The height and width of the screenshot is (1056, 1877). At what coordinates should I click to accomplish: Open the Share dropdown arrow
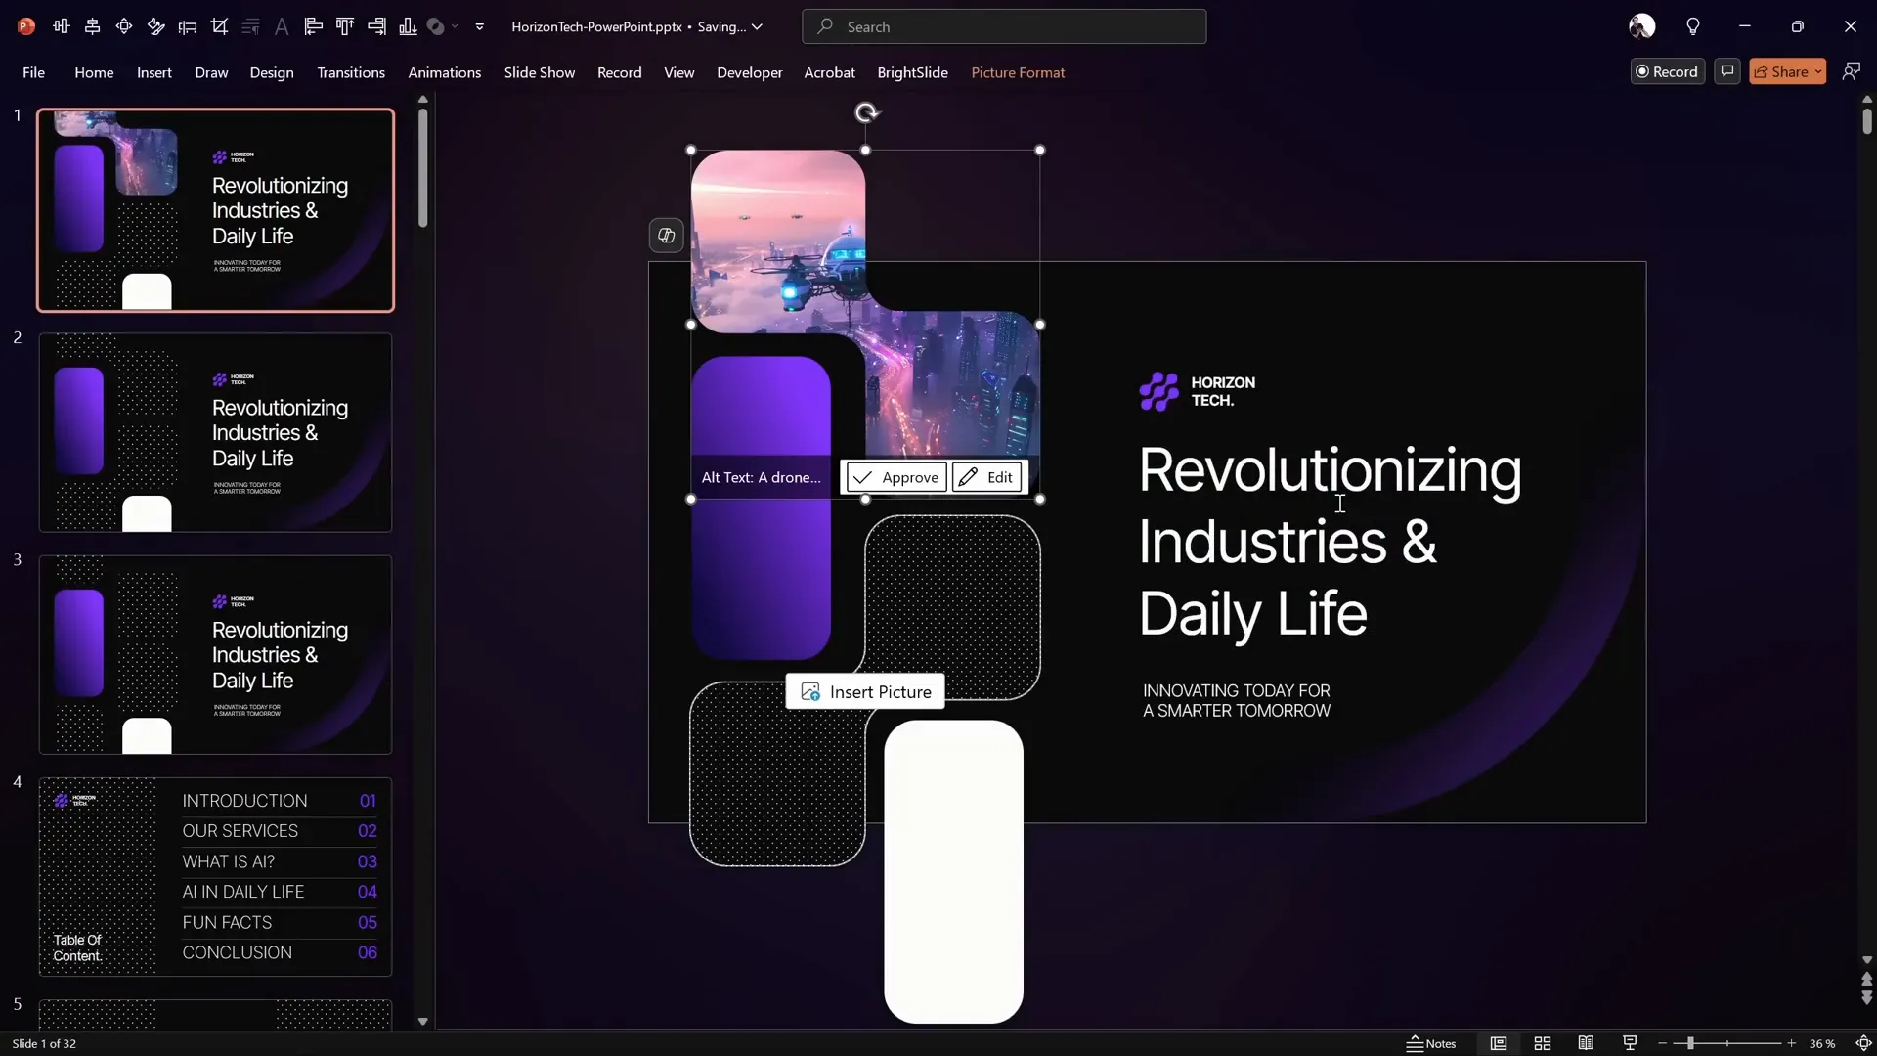[1818, 71]
